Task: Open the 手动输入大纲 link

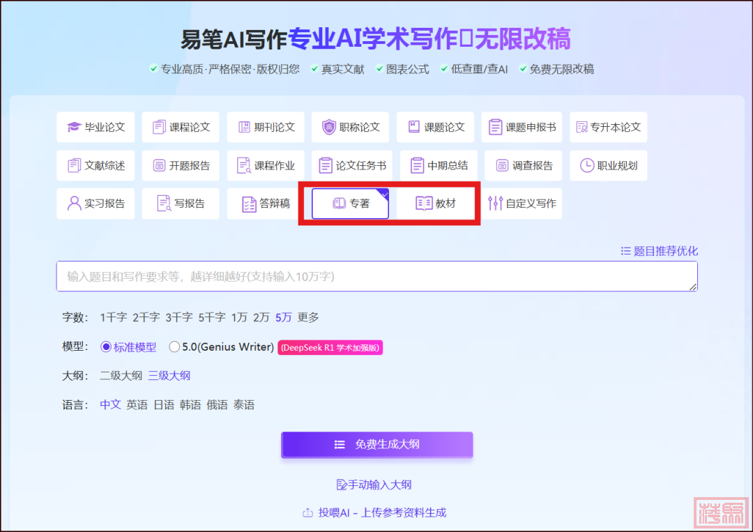Action: (376, 485)
